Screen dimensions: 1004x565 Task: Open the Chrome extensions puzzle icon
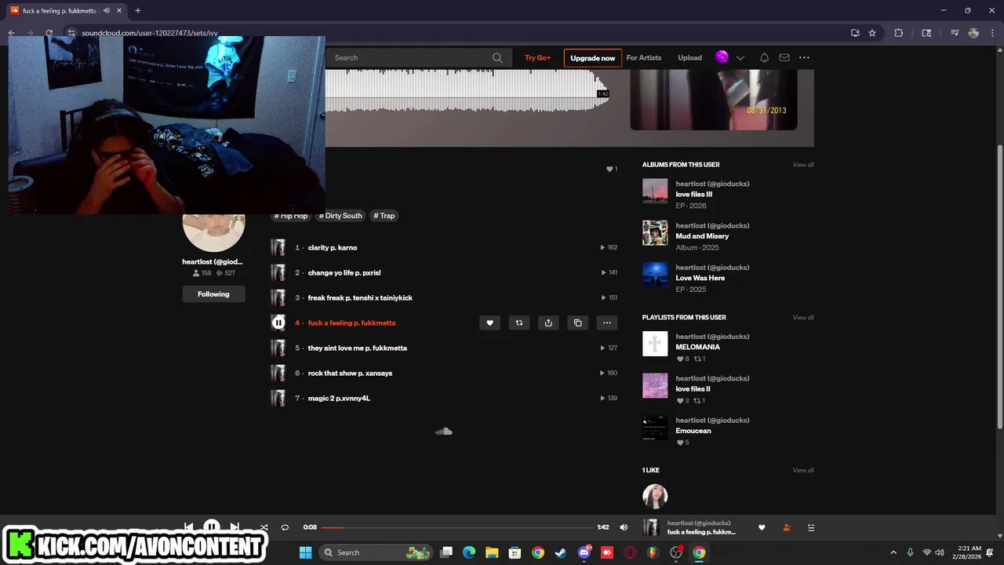click(899, 33)
